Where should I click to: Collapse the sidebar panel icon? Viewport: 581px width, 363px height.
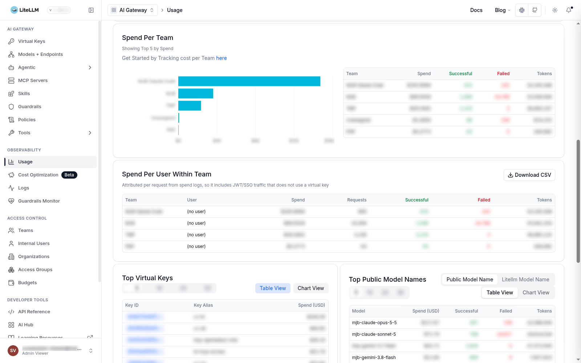91,10
